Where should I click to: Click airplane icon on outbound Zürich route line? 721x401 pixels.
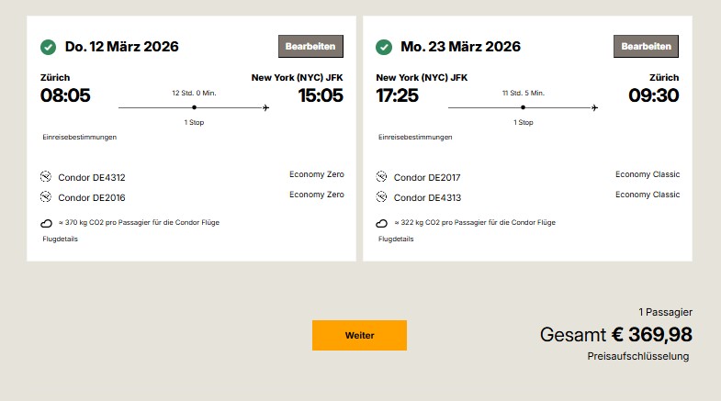[265, 107]
